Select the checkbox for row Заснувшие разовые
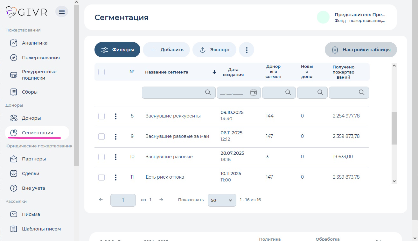 pos(101,157)
